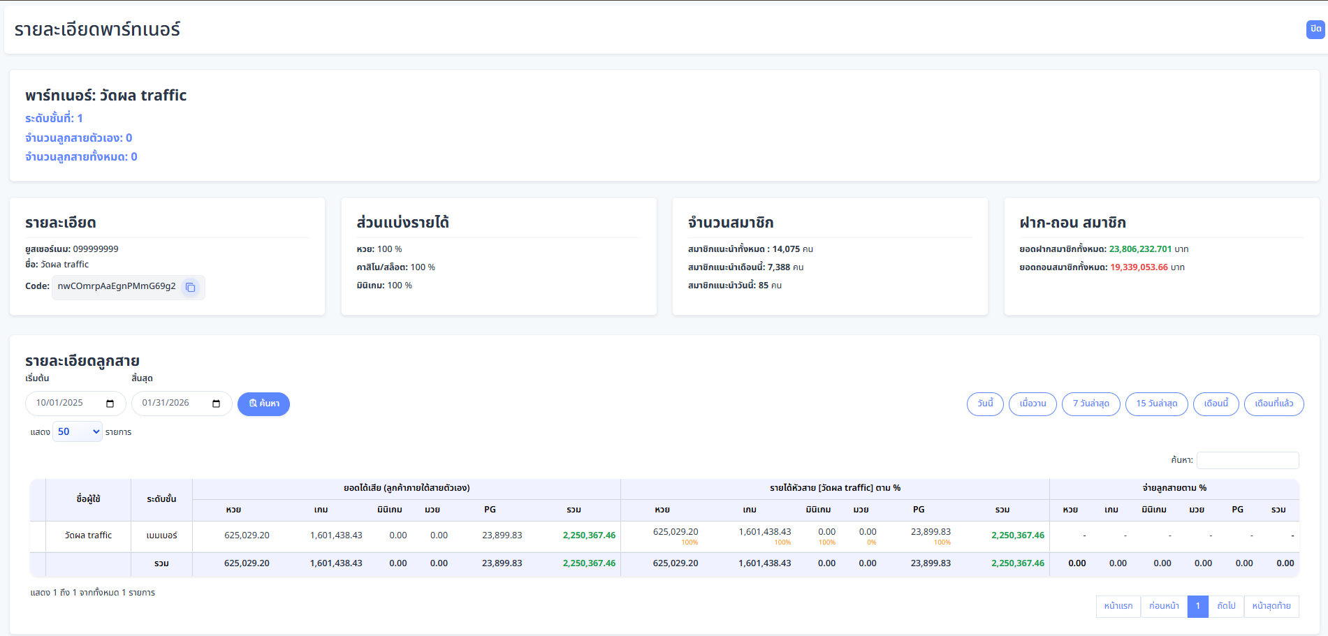Open calendar picker for end date
The width and height of the screenshot is (1328, 636).
pos(216,404)
